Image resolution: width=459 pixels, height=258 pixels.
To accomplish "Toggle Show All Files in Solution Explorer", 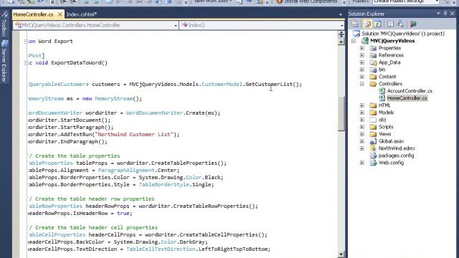I will pyautogui.click(x=366, y=24).
